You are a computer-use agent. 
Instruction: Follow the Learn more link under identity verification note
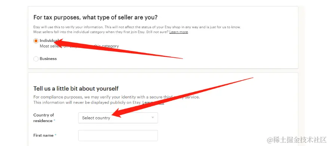tap(153, 103)
